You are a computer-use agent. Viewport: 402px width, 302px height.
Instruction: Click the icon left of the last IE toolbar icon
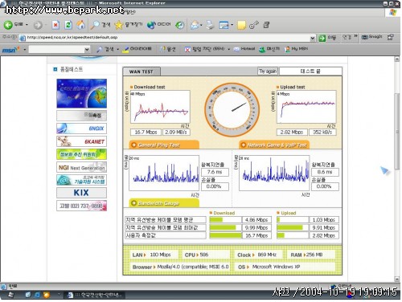254,25
